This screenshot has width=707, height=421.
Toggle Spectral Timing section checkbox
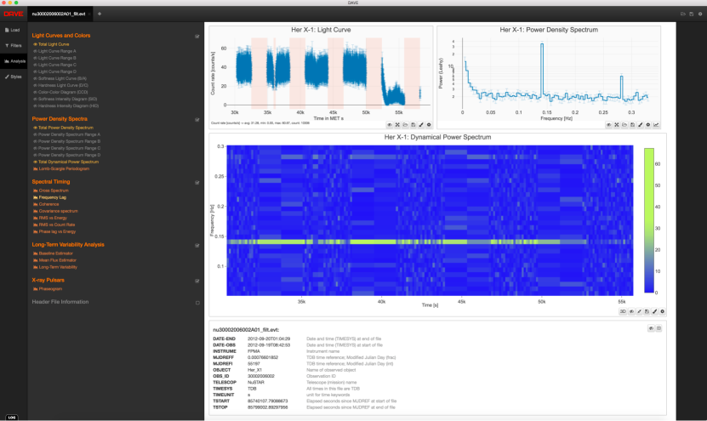coord(197,183)
